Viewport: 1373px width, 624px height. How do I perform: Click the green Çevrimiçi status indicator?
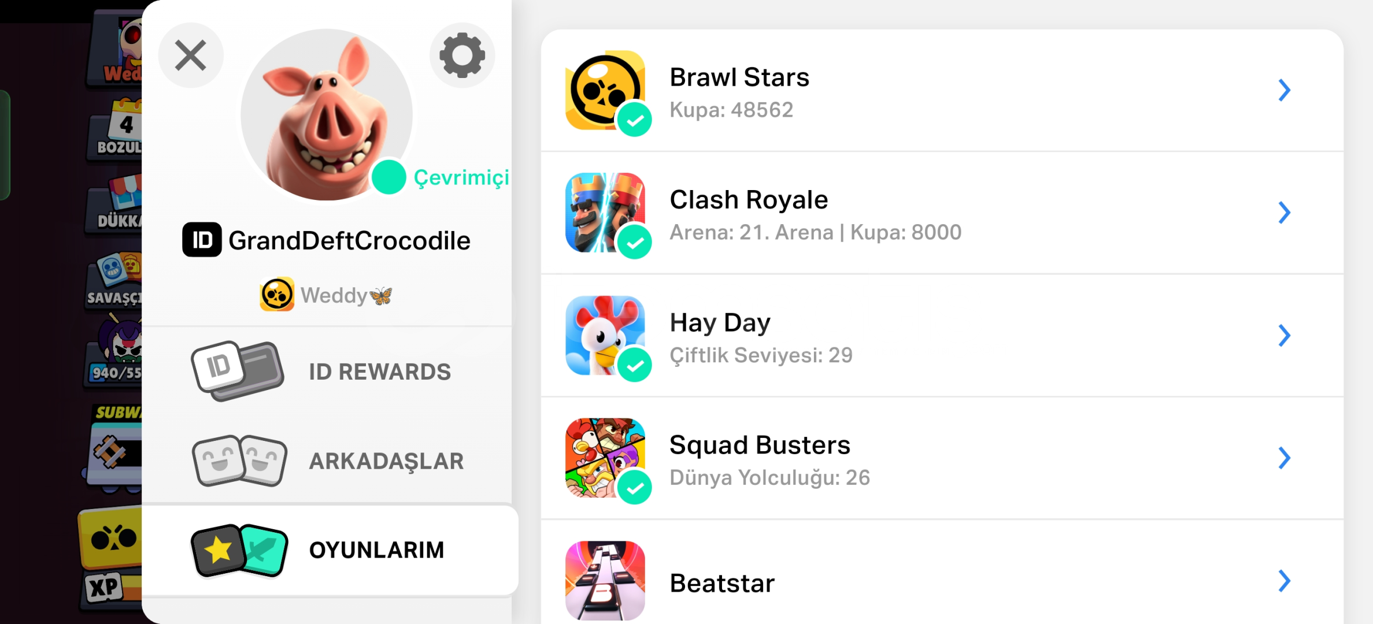tap(388, 177)
